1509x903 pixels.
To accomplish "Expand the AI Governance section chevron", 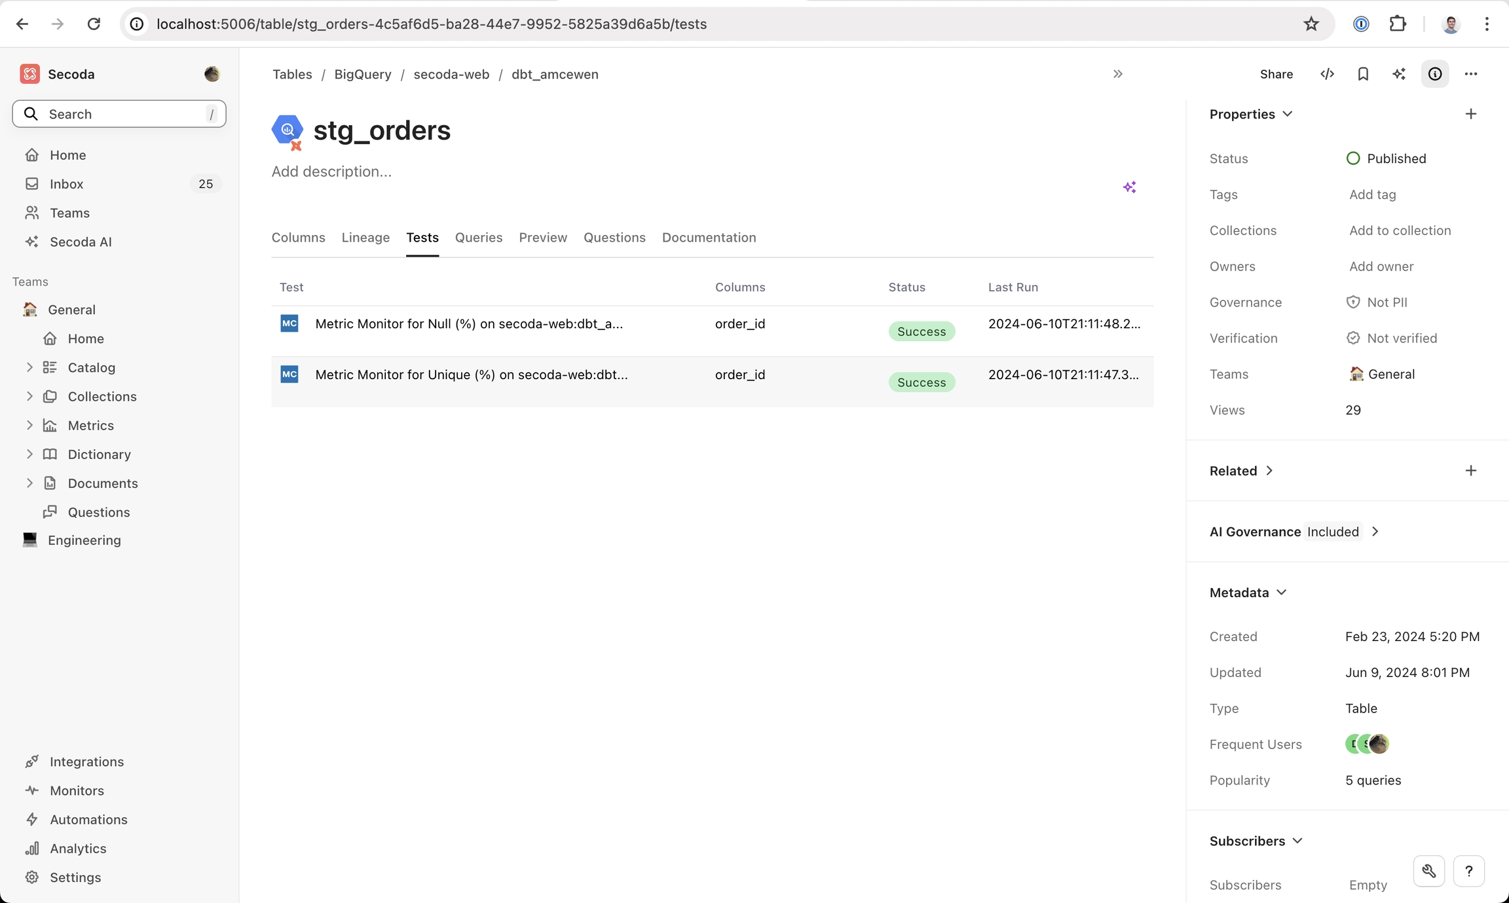I will point(1375,532).
